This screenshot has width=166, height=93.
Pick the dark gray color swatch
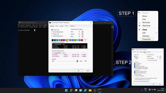[71, 40]
